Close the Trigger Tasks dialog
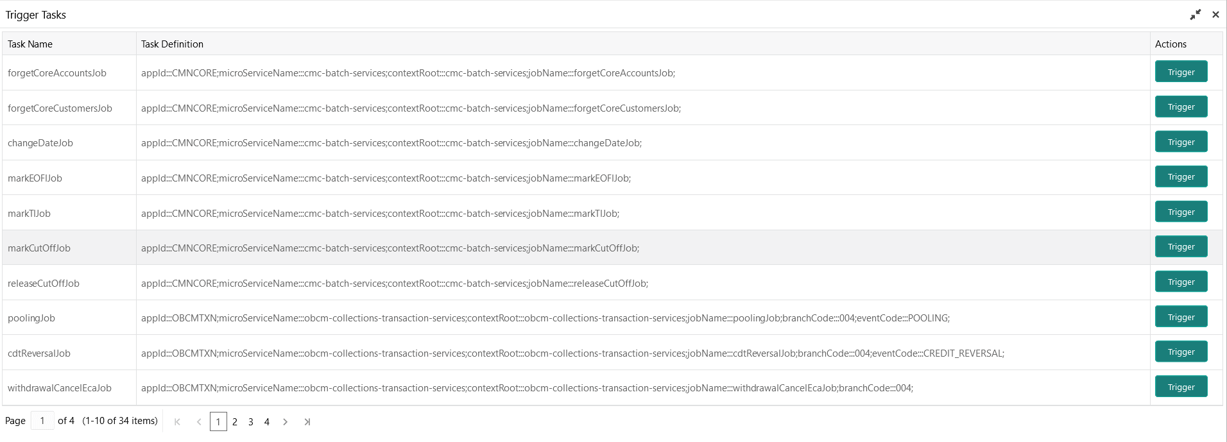 1215,14
